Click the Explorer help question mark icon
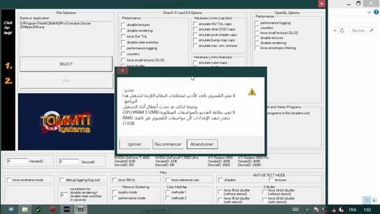The image size is (380, 214). pos(376,12)
